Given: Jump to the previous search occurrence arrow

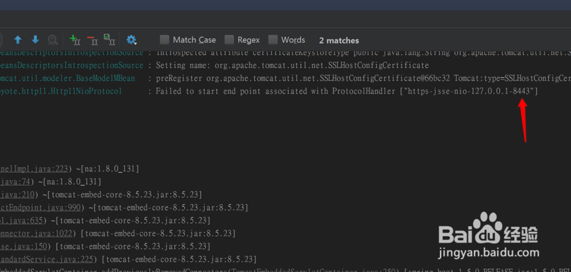Looking at the screenshot, I should (18, 40).
